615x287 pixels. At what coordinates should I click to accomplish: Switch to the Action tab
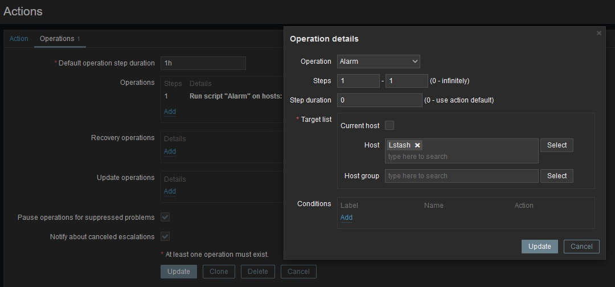(x=19, y=39)
